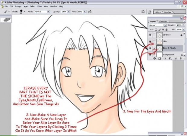Click the document icon beside File menu
The width and height of the screenshot is (187, 136).
[2, 7]
